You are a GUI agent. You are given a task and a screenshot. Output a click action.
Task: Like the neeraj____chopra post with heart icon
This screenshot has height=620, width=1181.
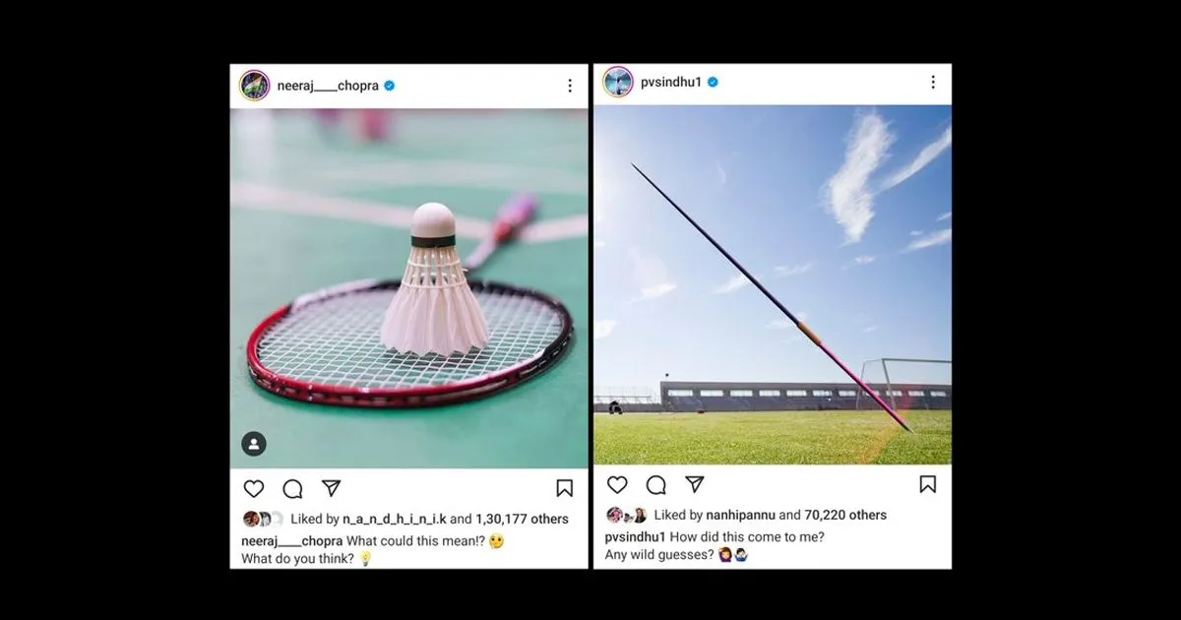tap(254, 488)
